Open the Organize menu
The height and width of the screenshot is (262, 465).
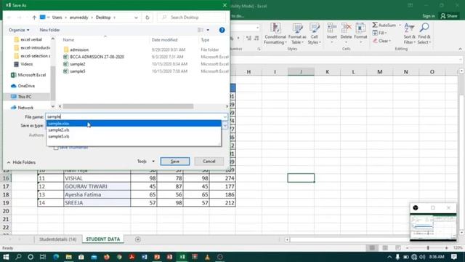(x=19, y=30)
